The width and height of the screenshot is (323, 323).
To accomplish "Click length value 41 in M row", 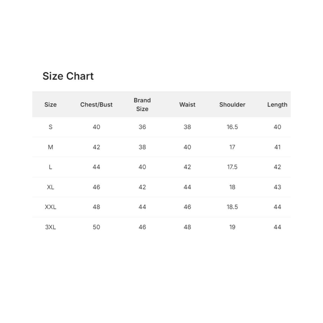I will click(x=277, y=147).
